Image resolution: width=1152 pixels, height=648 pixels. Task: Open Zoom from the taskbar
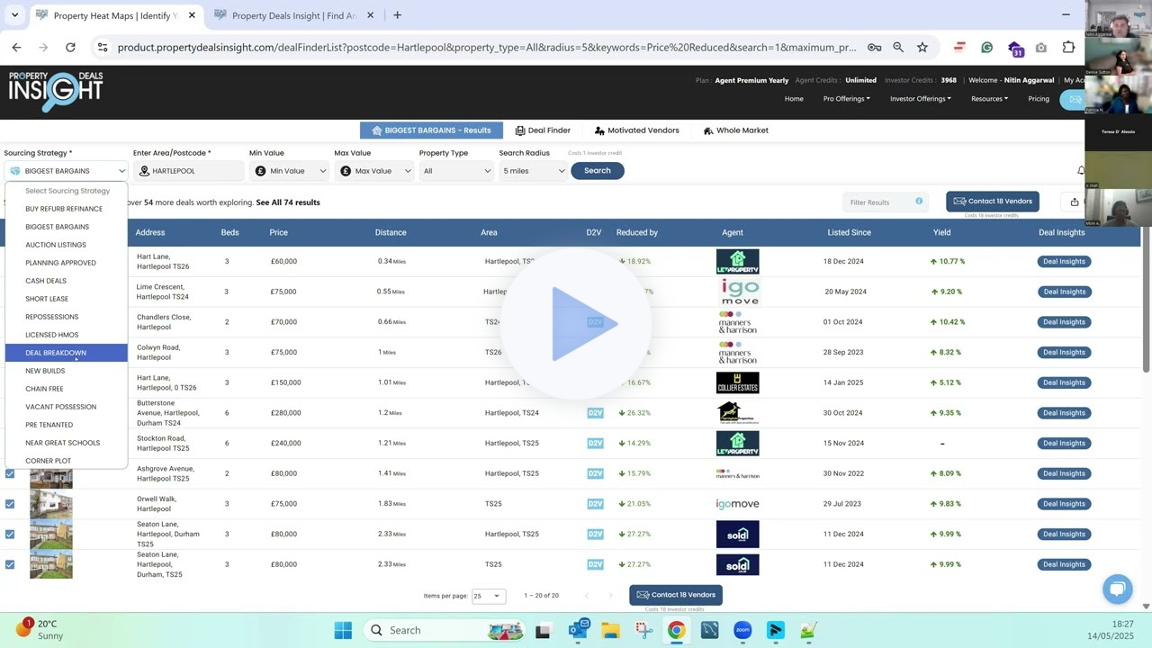pyautogui.click(x=742, y=630)
